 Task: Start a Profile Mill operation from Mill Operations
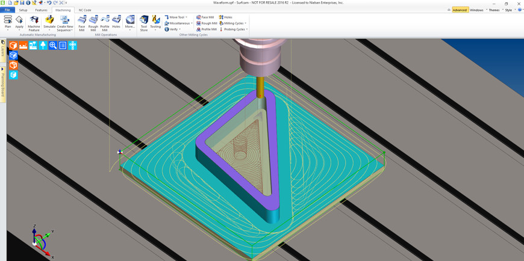pos(105,23)
